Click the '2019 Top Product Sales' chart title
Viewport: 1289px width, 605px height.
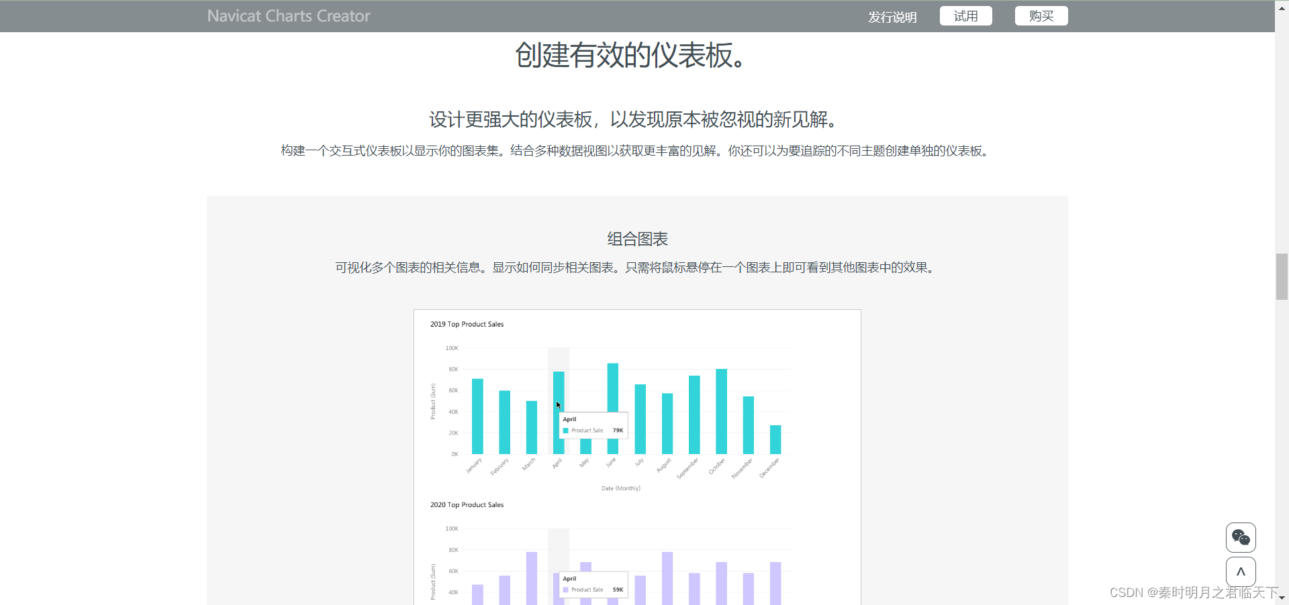(x=467, y=324)
